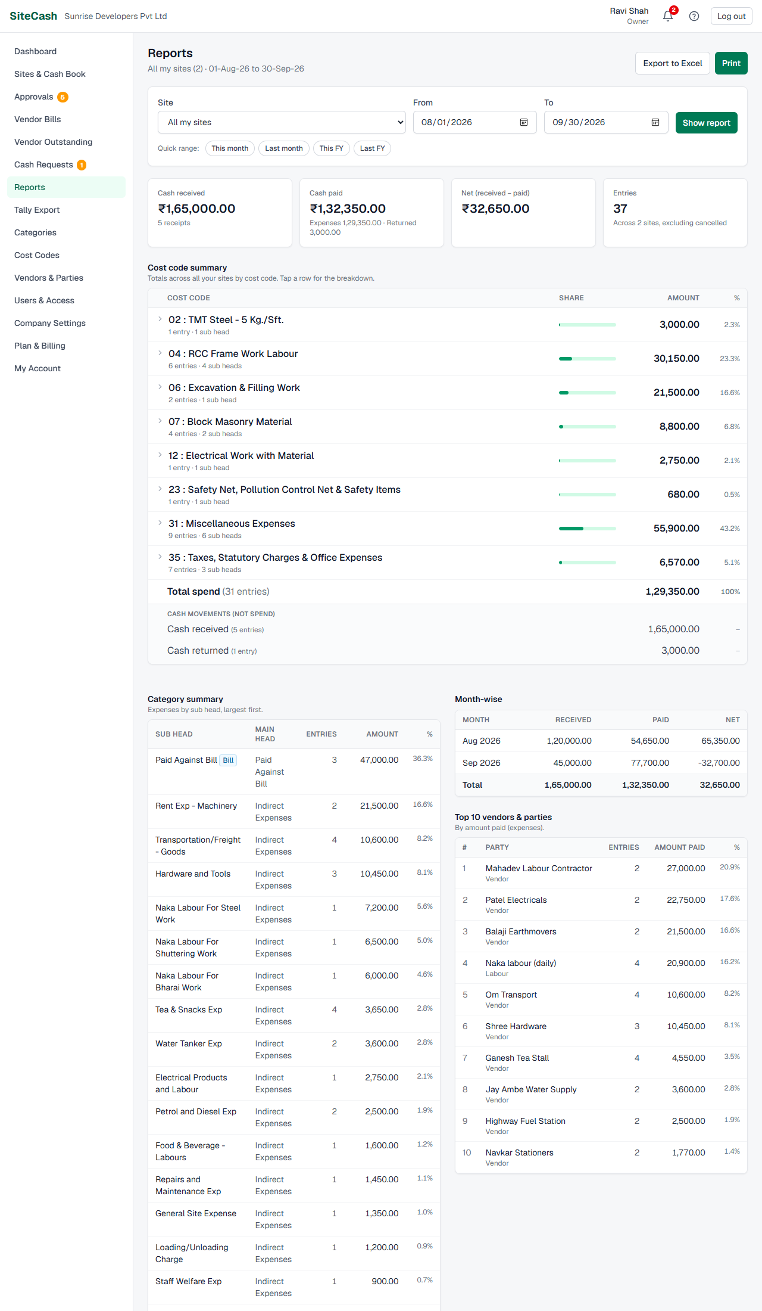Click the Patel Electricals vendor row

(601, 905)
